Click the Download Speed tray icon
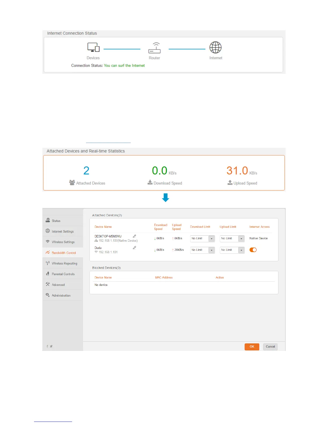This screenshot has height=424, width=328. [150, 182]
